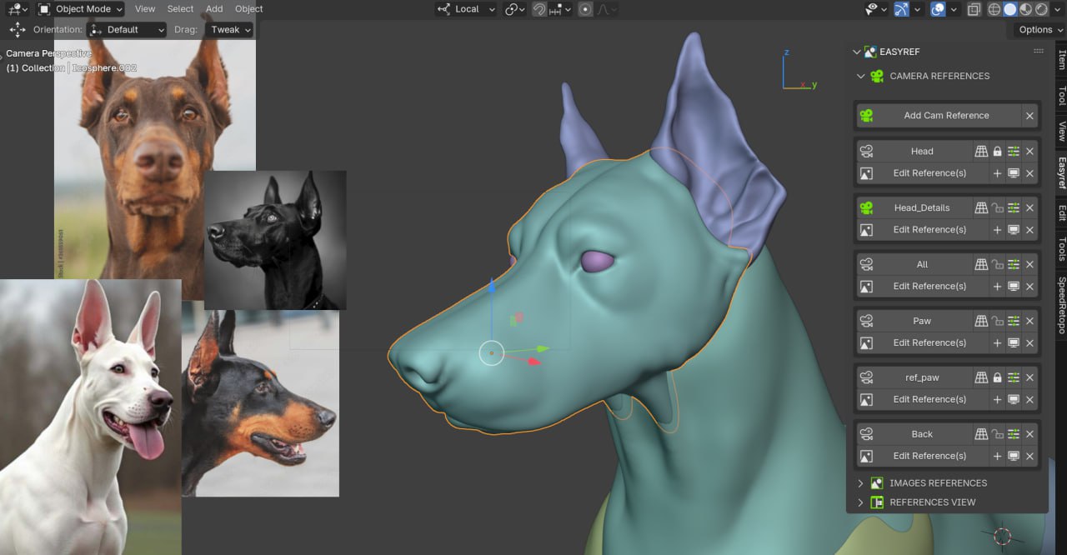Click the camera icon in the All row

pyautogui.click(x=866, y=265)
